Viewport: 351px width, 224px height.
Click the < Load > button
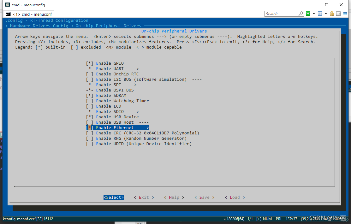click(235, 197)
